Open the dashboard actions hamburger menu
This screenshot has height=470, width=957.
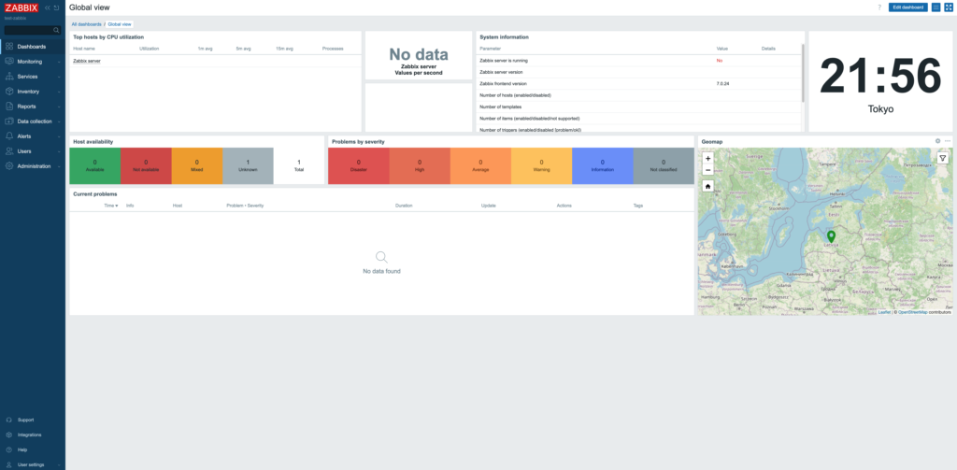click(x=936, y=7)
